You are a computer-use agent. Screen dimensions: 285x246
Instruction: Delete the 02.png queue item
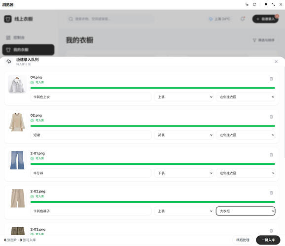(271, 117)
